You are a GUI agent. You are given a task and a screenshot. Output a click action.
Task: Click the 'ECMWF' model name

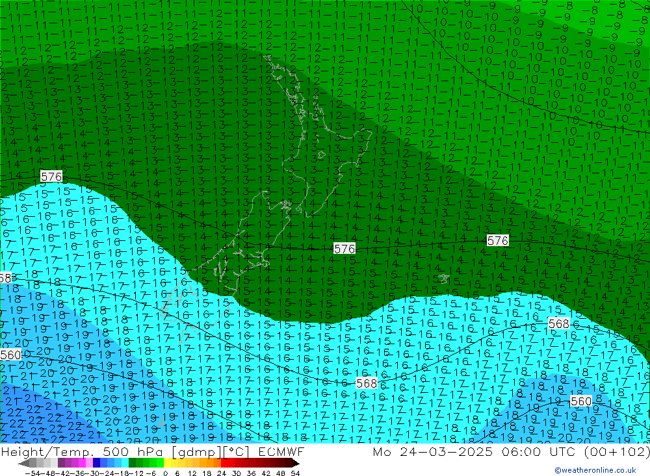coord(281,451)
